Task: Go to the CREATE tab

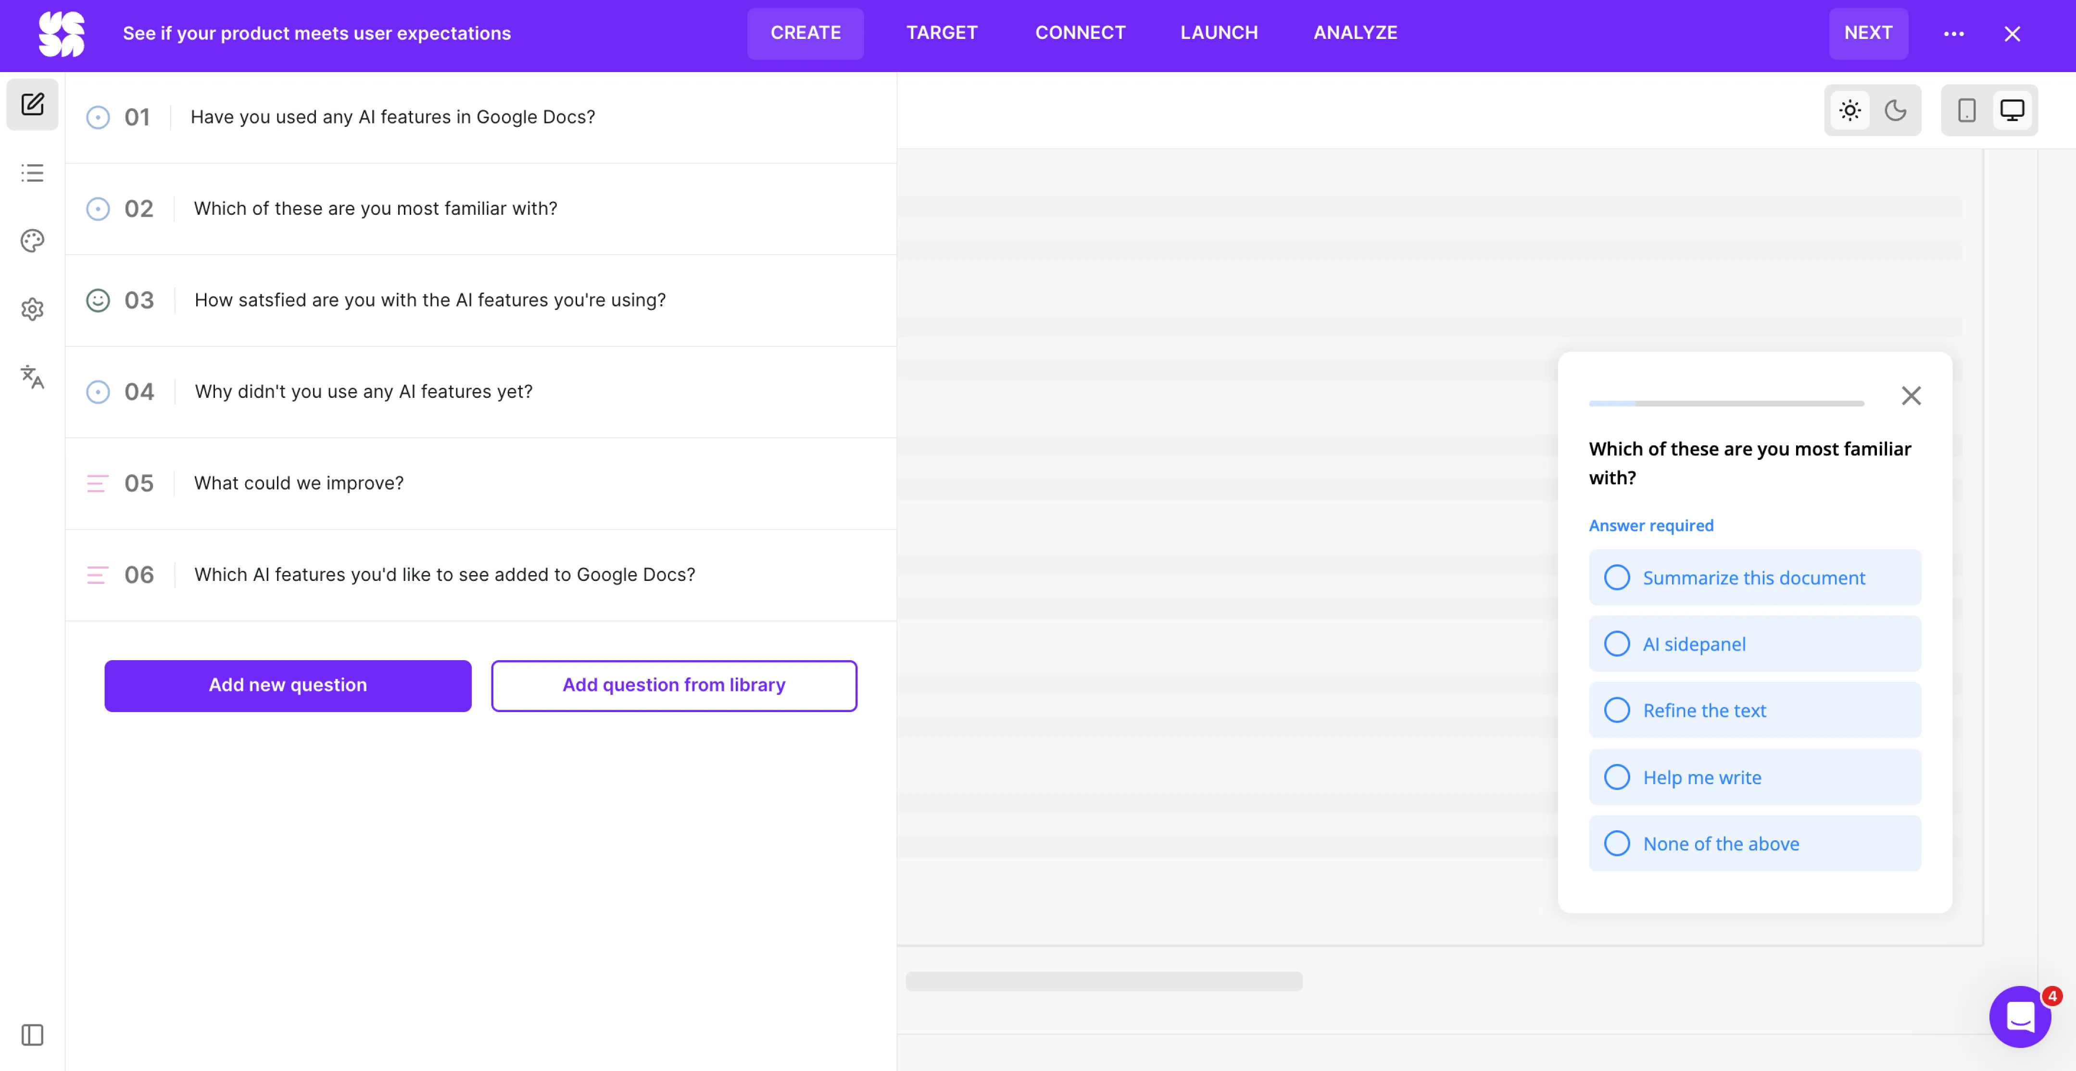Action: [805, 33]
